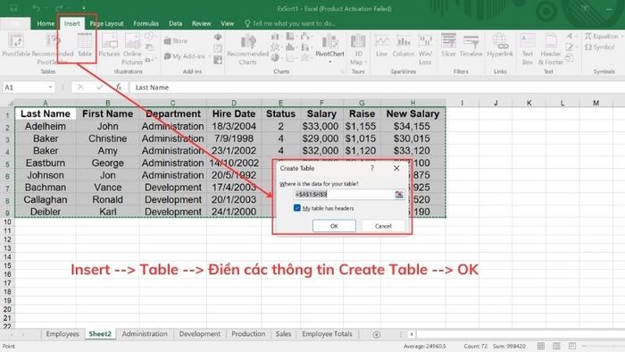Screen dimensions: 625x352
Task: Click the table range input field
Action: pos(344,195)
